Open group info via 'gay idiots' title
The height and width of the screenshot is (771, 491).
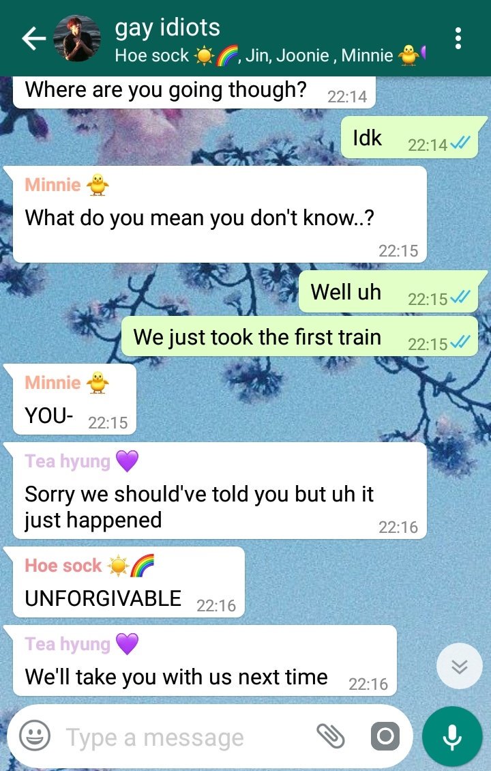[x=167, y=27]
